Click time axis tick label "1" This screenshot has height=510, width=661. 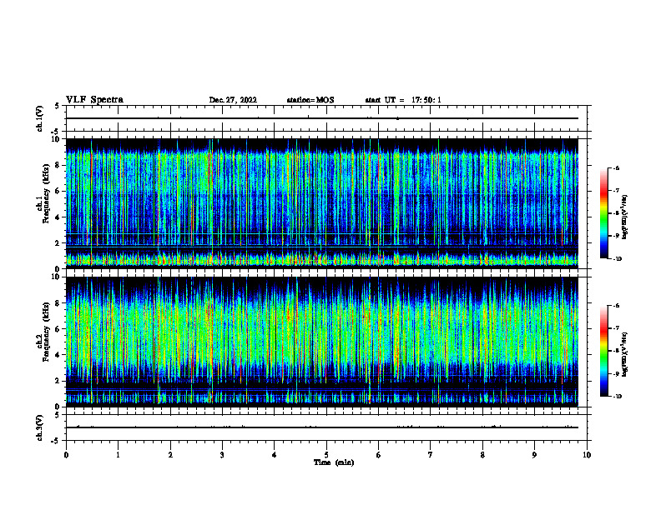[118, 455]
